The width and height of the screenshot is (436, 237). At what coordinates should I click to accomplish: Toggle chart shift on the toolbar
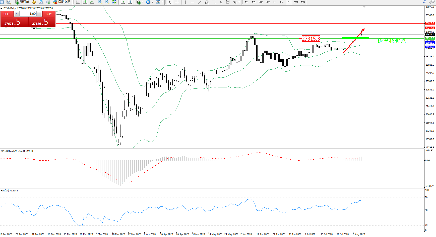[130, 2]
